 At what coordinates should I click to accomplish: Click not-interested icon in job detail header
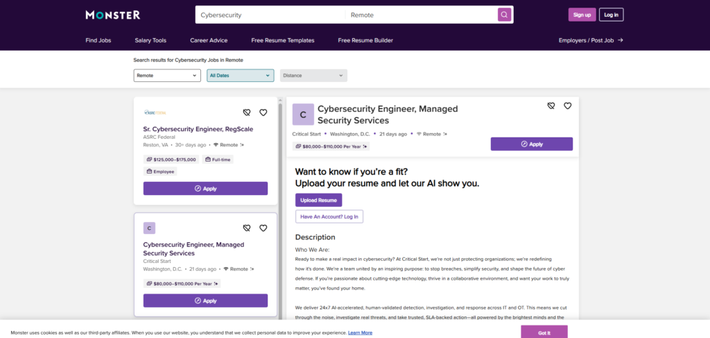point(551,106)
